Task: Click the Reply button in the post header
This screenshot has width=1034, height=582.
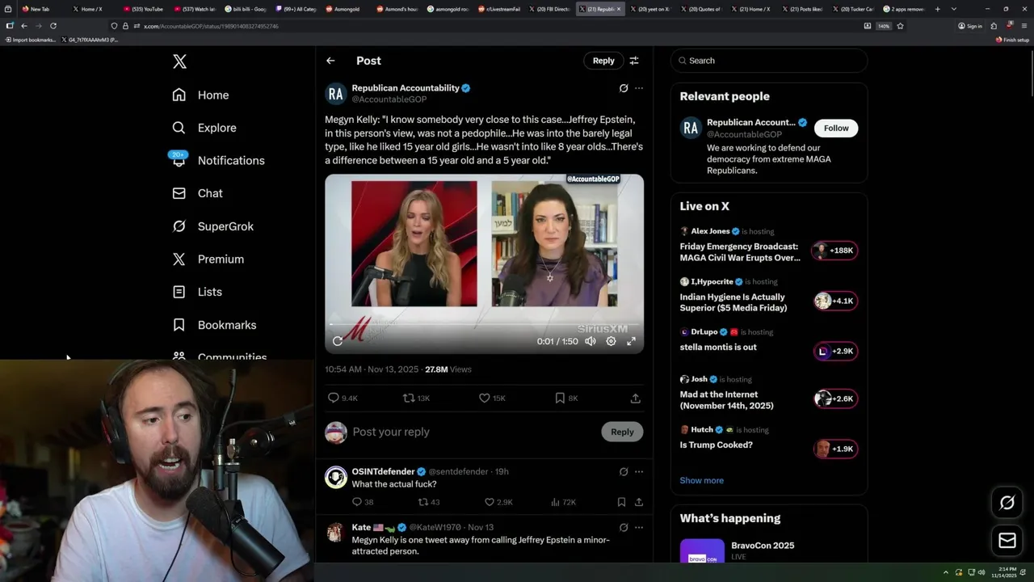Action: (603, 61)
